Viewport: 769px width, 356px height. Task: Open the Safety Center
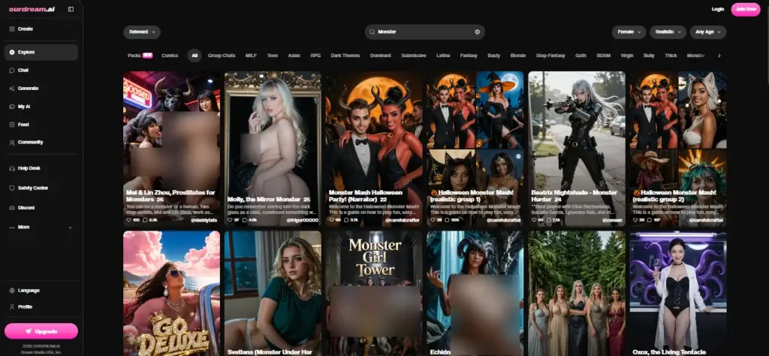[41, 188]
